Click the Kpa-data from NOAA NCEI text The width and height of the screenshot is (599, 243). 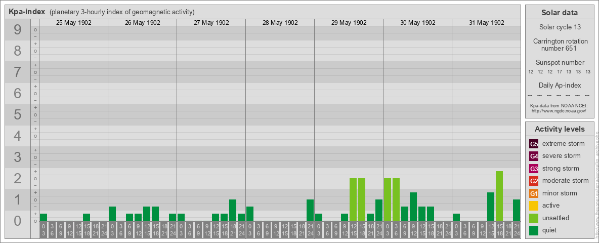point(558,105)
